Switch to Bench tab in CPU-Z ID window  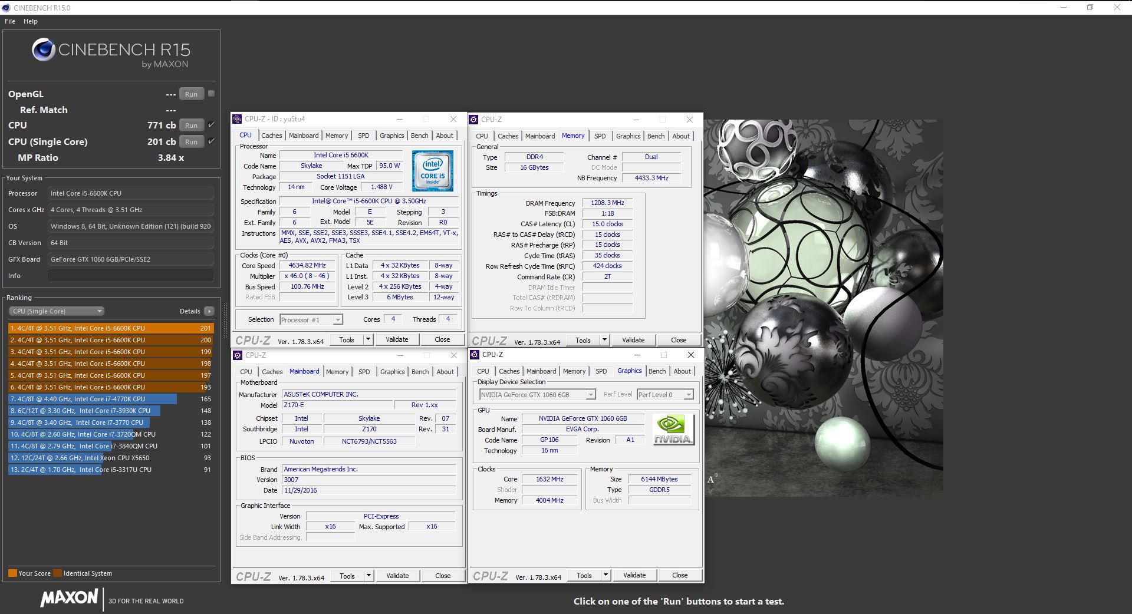click(x=420, y=136)
